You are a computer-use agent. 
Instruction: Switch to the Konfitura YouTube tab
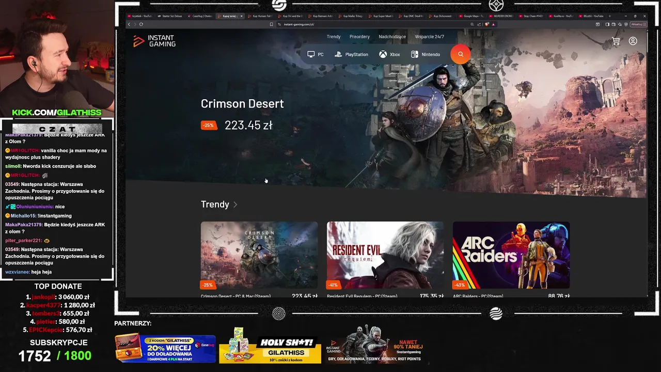561,16
